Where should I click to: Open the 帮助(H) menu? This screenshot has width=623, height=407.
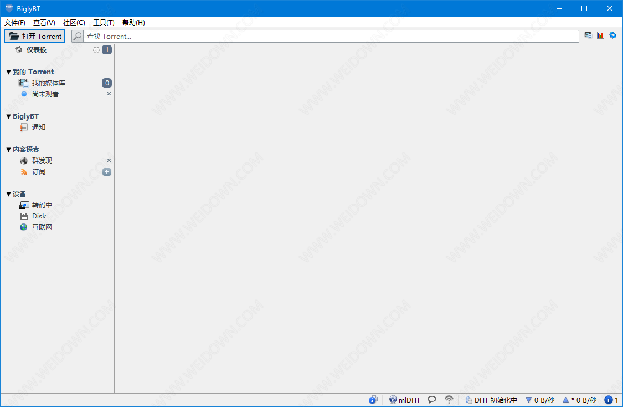133,23
